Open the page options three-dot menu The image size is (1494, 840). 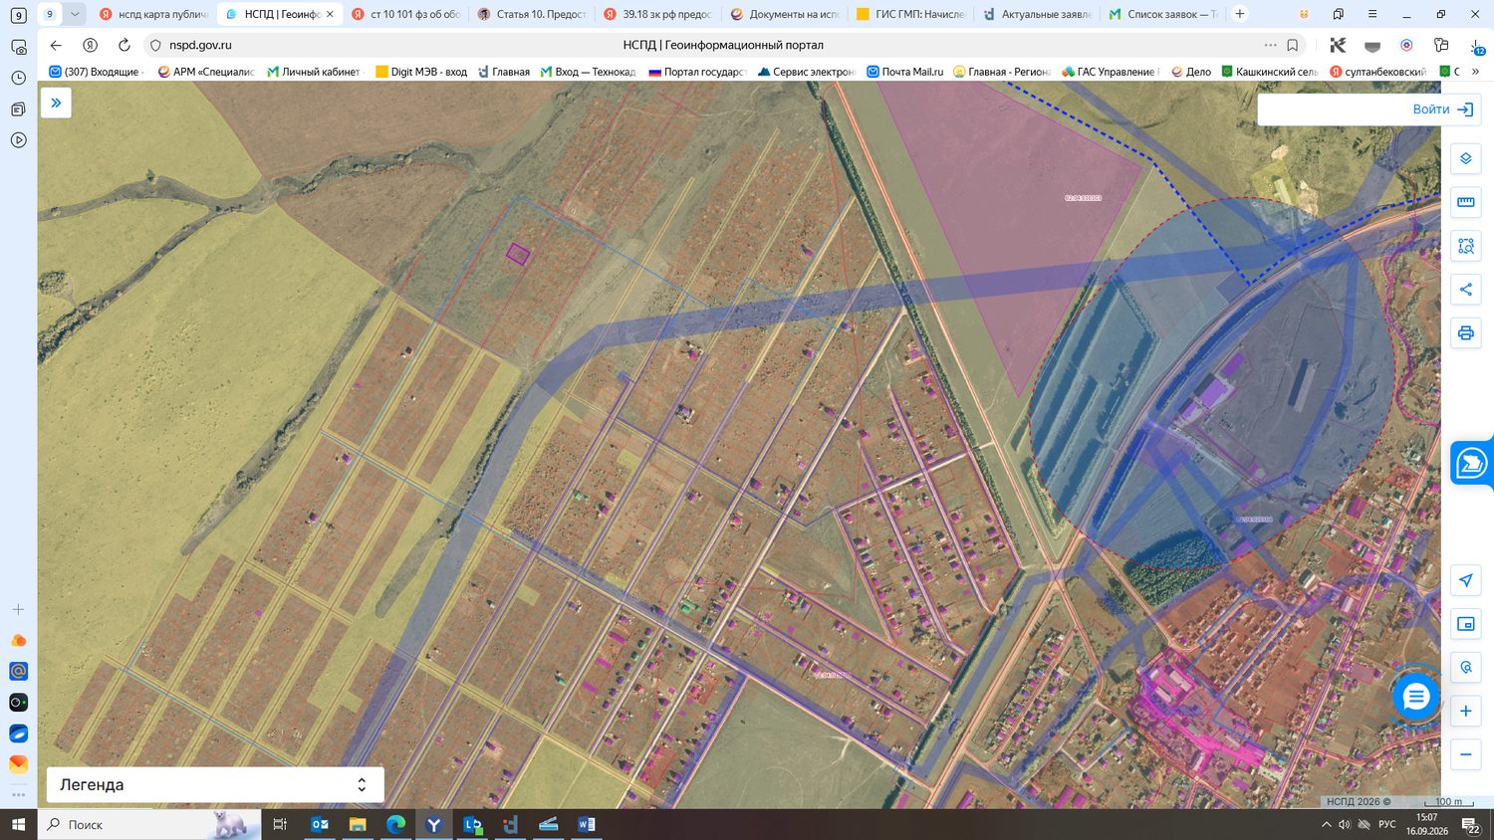[1270, 45]
